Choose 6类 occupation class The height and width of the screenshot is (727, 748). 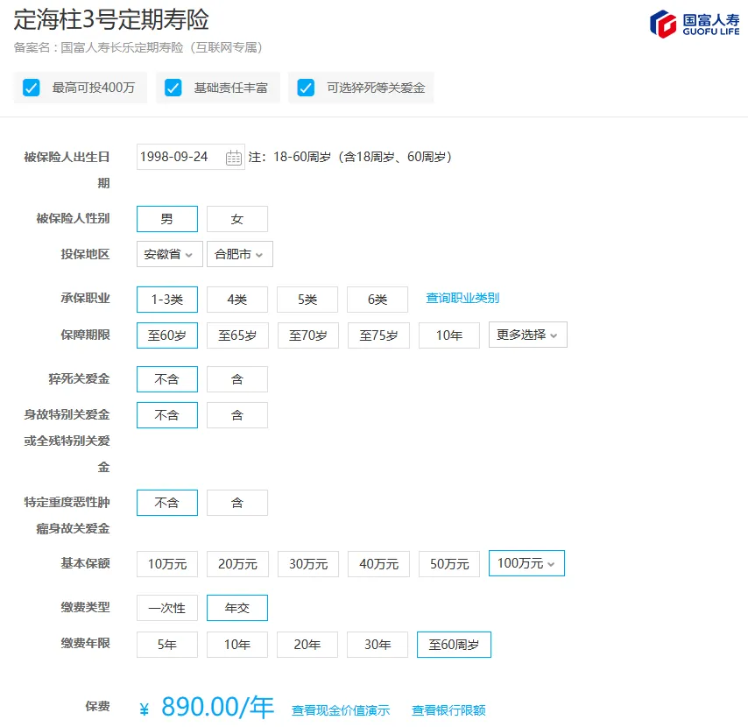(378, 300)
